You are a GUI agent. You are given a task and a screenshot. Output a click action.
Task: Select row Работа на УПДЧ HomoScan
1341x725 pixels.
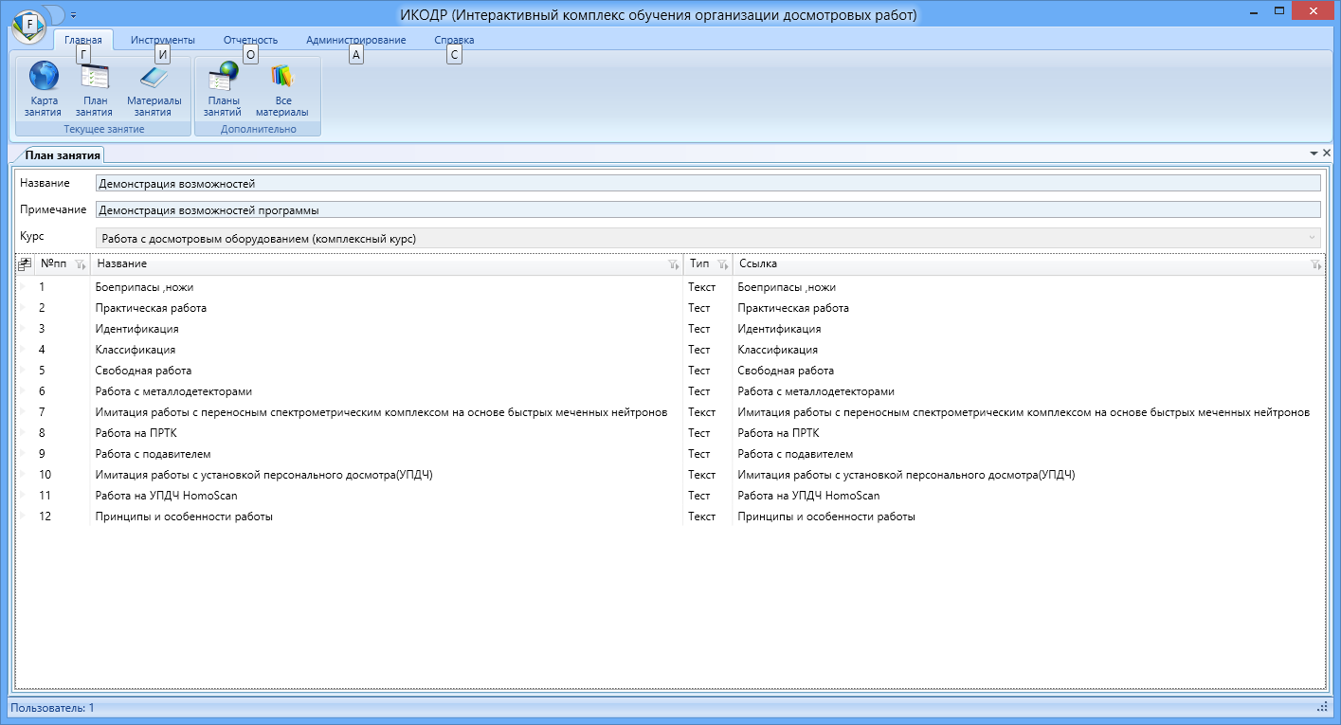point(670,496)
